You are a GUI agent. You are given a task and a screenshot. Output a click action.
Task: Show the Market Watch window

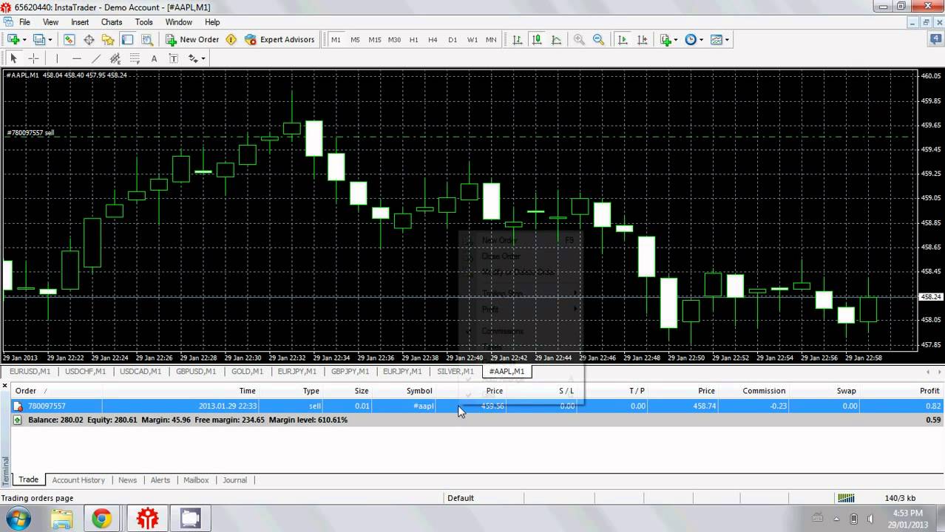tap(70, 40)
